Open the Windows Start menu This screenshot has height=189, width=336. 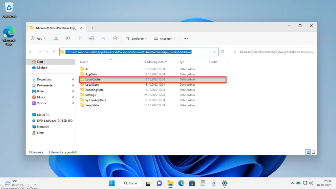coord(112,183)
